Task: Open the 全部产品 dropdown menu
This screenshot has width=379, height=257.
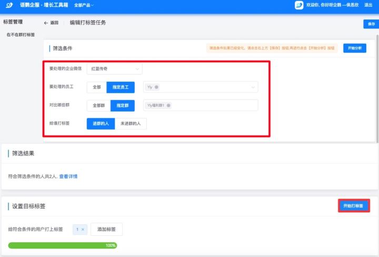Action: (84, 5)
